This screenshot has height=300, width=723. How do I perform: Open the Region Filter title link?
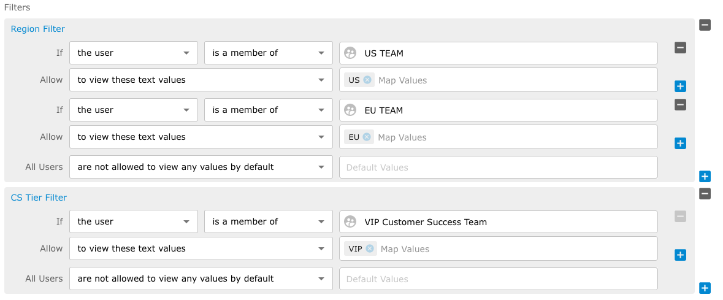coord(38,29)
